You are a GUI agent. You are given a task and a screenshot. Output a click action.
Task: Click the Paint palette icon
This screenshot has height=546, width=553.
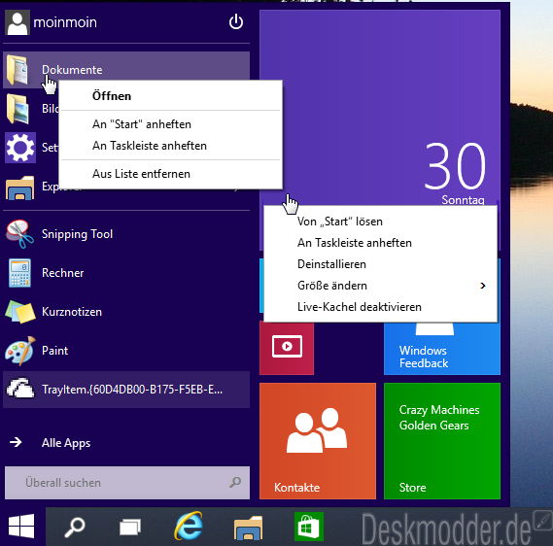pos(20,351)
